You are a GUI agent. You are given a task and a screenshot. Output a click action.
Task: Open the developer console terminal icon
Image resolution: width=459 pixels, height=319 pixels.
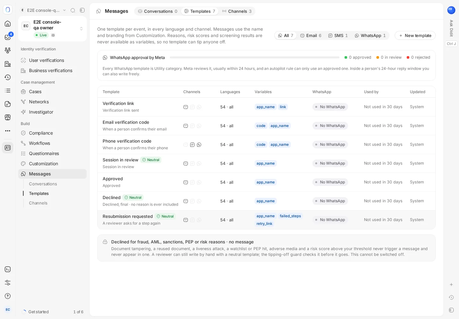tap(8, 269)
